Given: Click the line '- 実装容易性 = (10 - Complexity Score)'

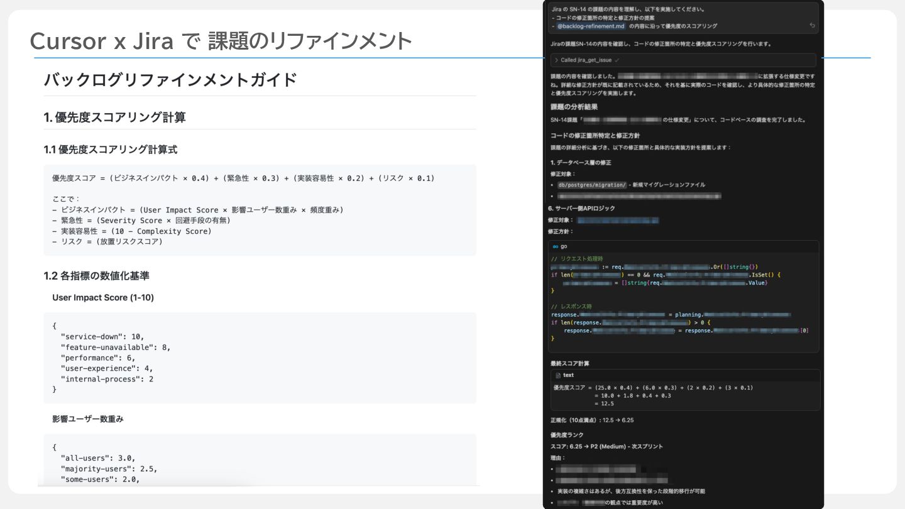Looking at the screenshot, I should pos(132,231).
